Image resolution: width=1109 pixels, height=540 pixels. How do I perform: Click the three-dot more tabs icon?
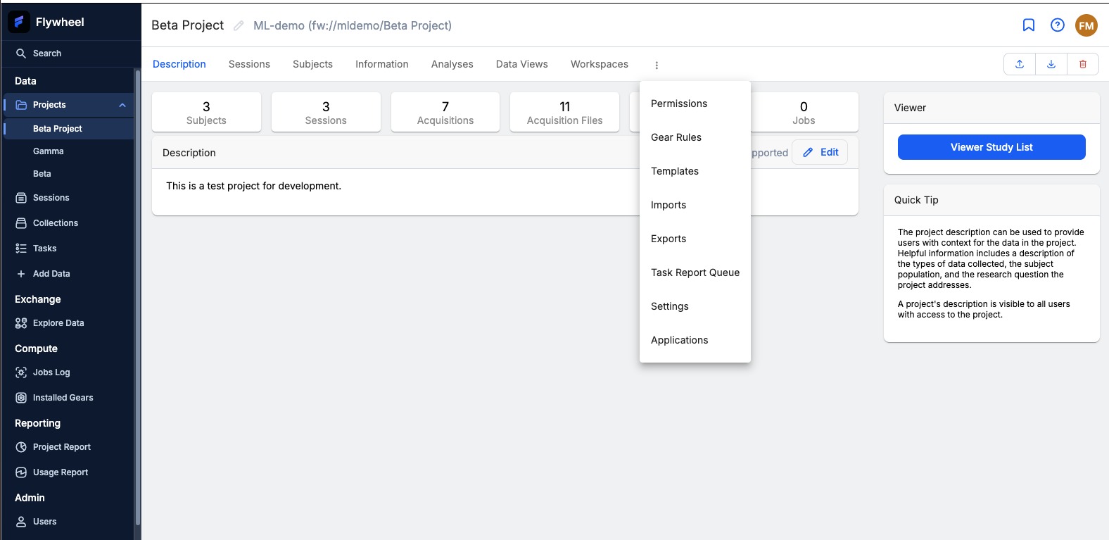pos(657,65)
